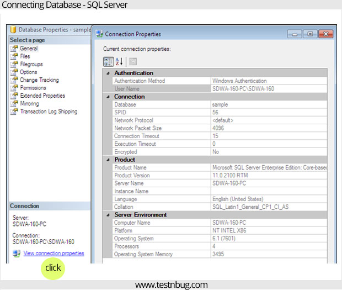The width and height of the screenshot is (342, 290).
Task: Open the Filegroups page
Action: tap(31, 64)
